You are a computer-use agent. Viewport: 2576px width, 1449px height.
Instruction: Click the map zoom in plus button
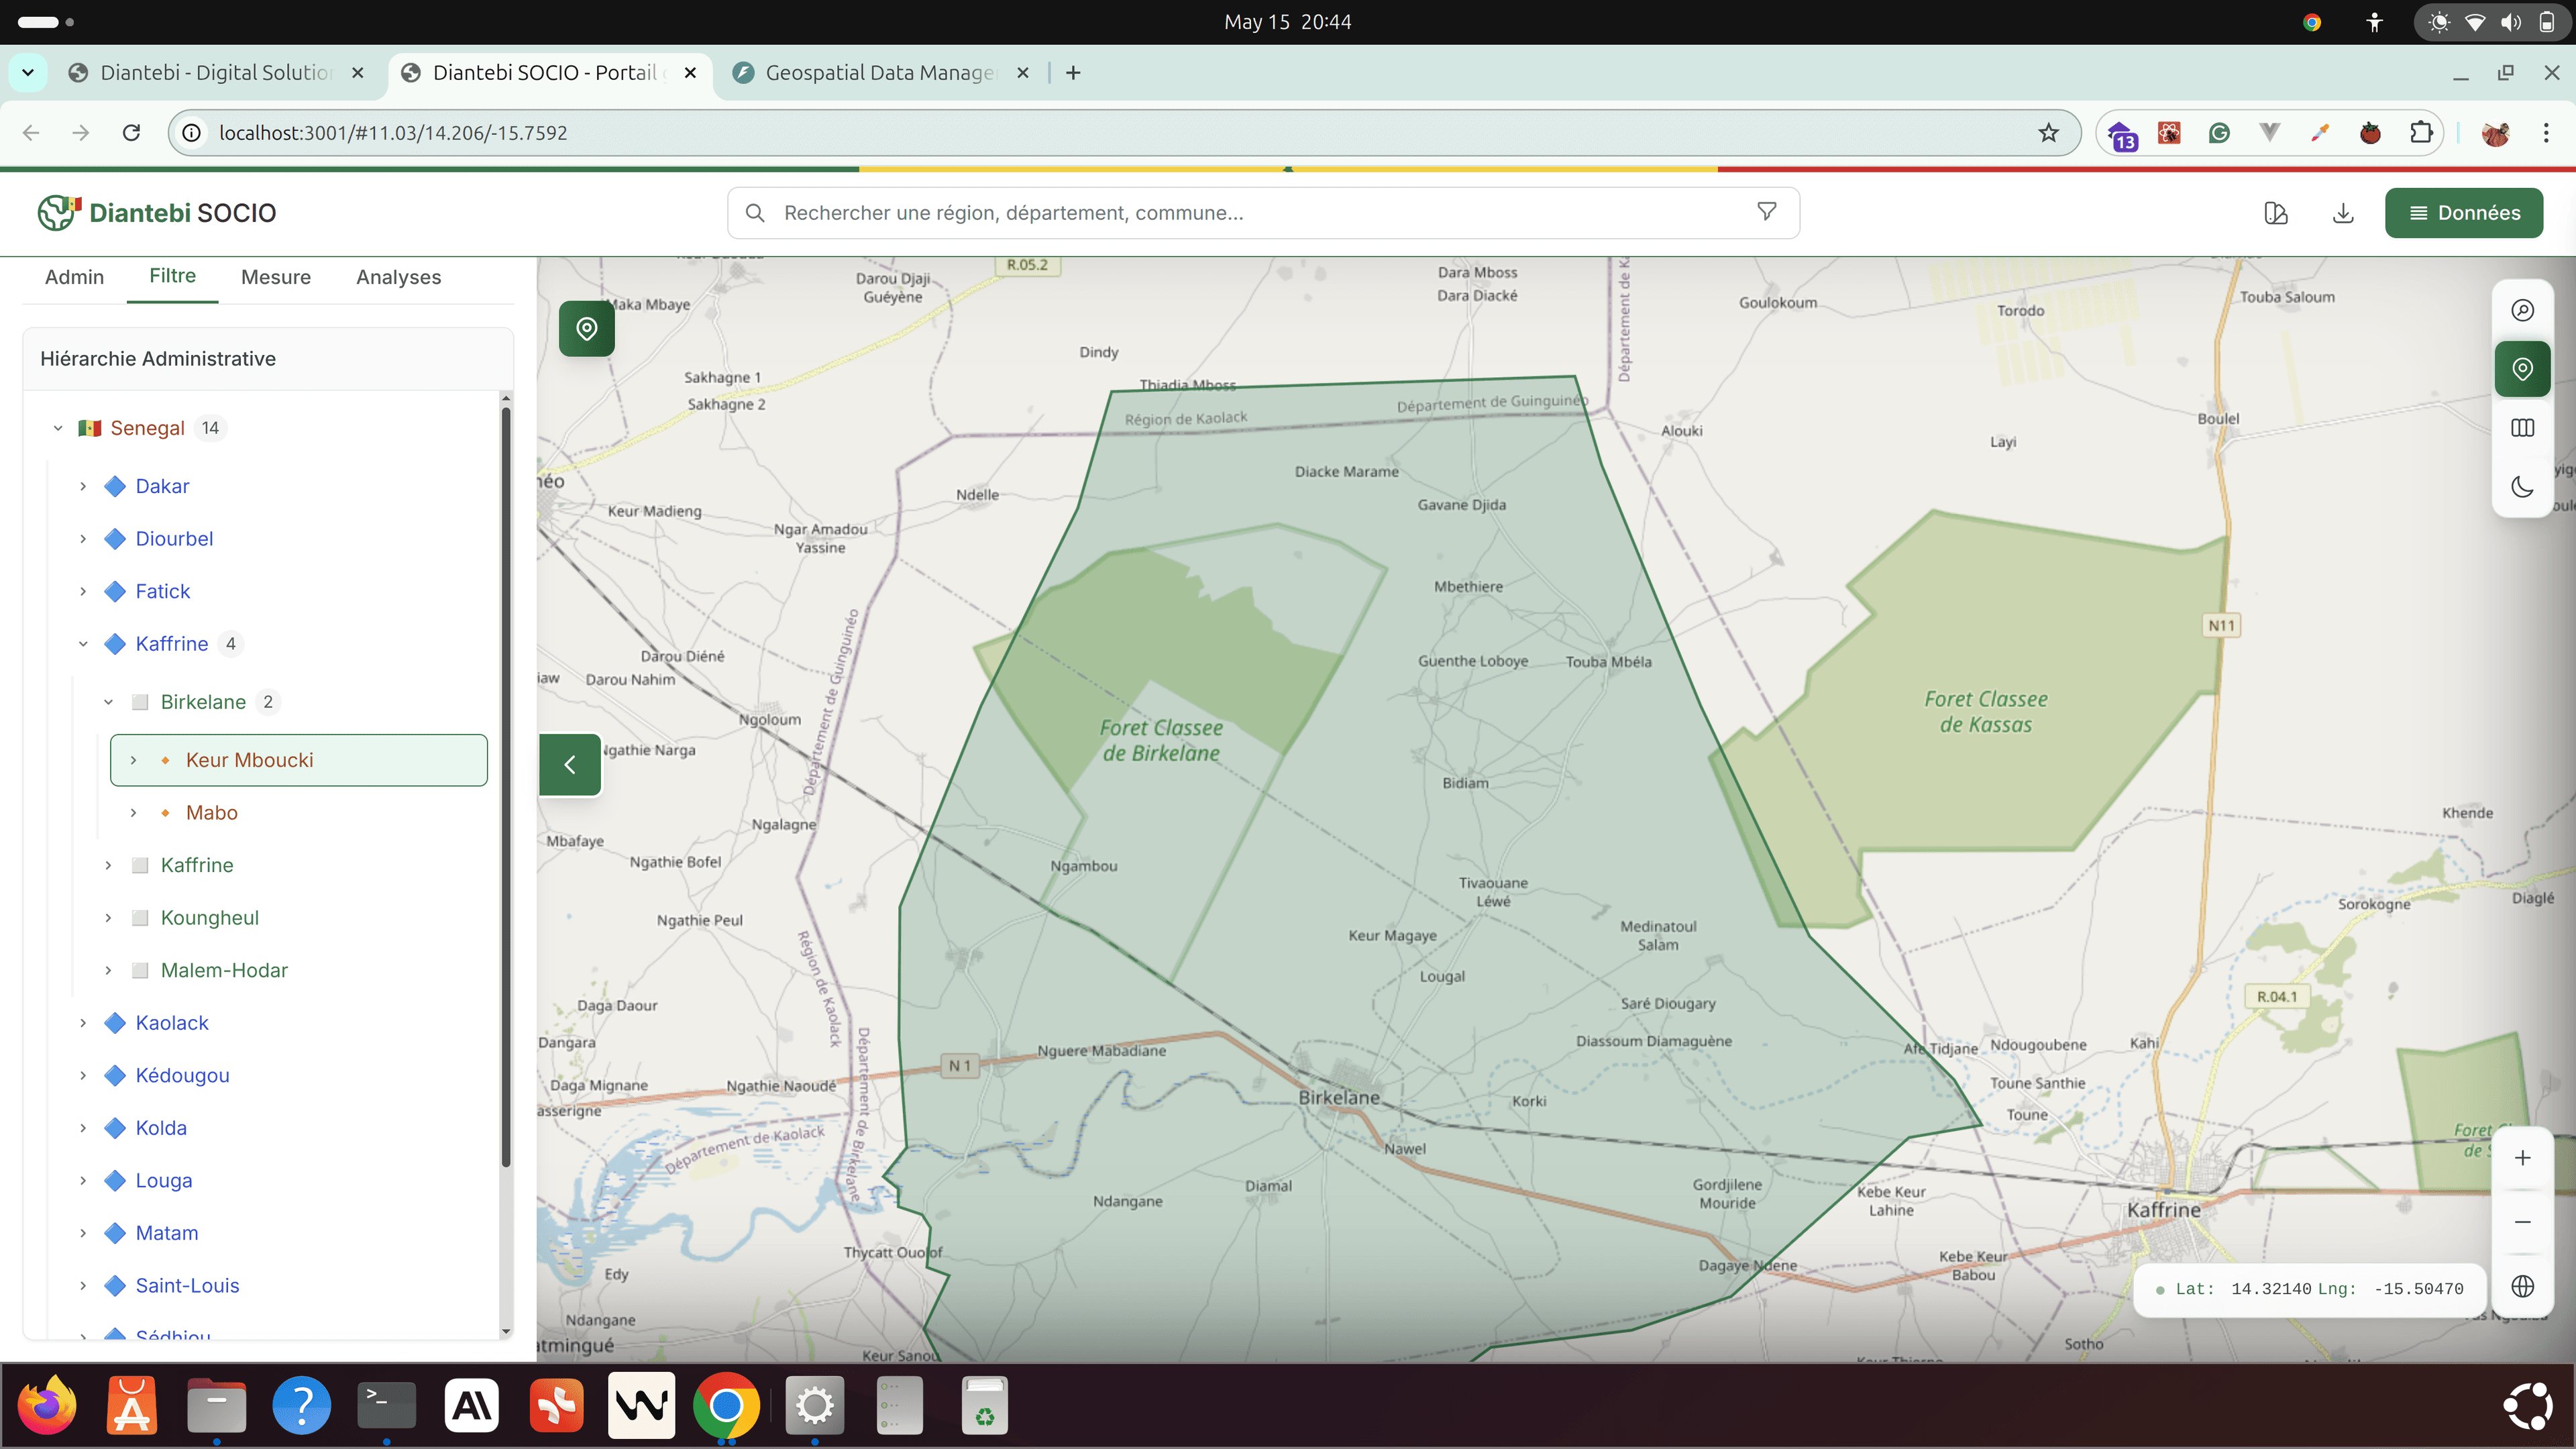(x=2522, y=1158)
